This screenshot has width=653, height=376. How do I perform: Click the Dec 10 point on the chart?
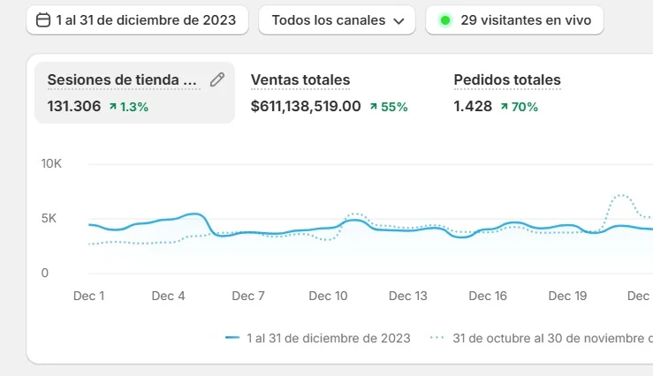pos(329,228)
